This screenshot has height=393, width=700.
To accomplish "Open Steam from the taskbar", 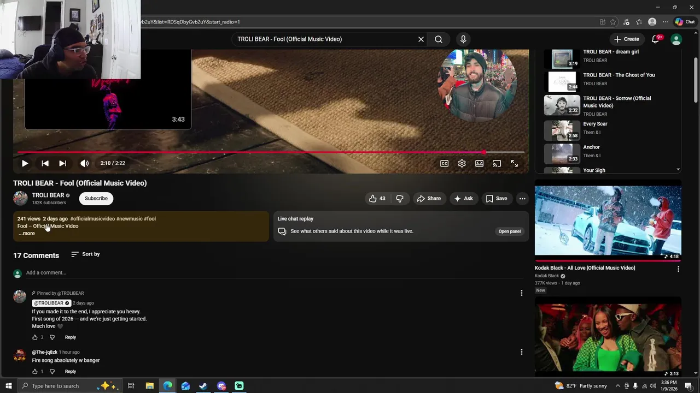I will (203, 386).
